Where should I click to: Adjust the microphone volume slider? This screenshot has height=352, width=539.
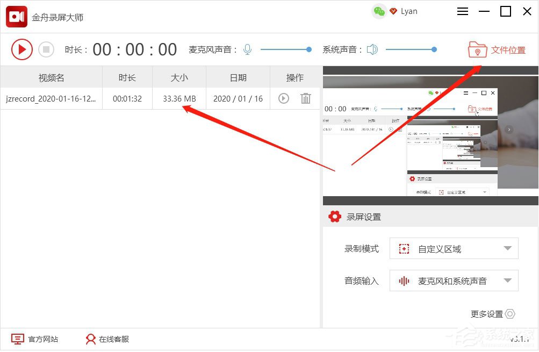pyautogui.click(x=308, y=49)
